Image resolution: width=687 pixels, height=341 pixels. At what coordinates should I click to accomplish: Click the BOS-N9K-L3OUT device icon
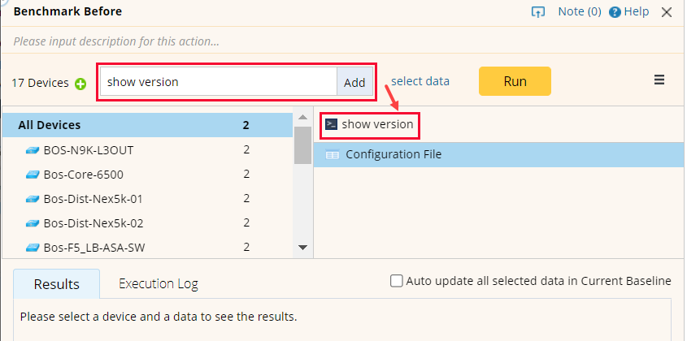click(x=33, y=150)
